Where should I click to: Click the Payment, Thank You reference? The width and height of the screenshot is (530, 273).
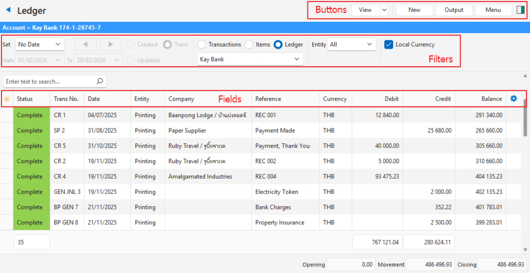pyautogui.click(x=283, y=146)
